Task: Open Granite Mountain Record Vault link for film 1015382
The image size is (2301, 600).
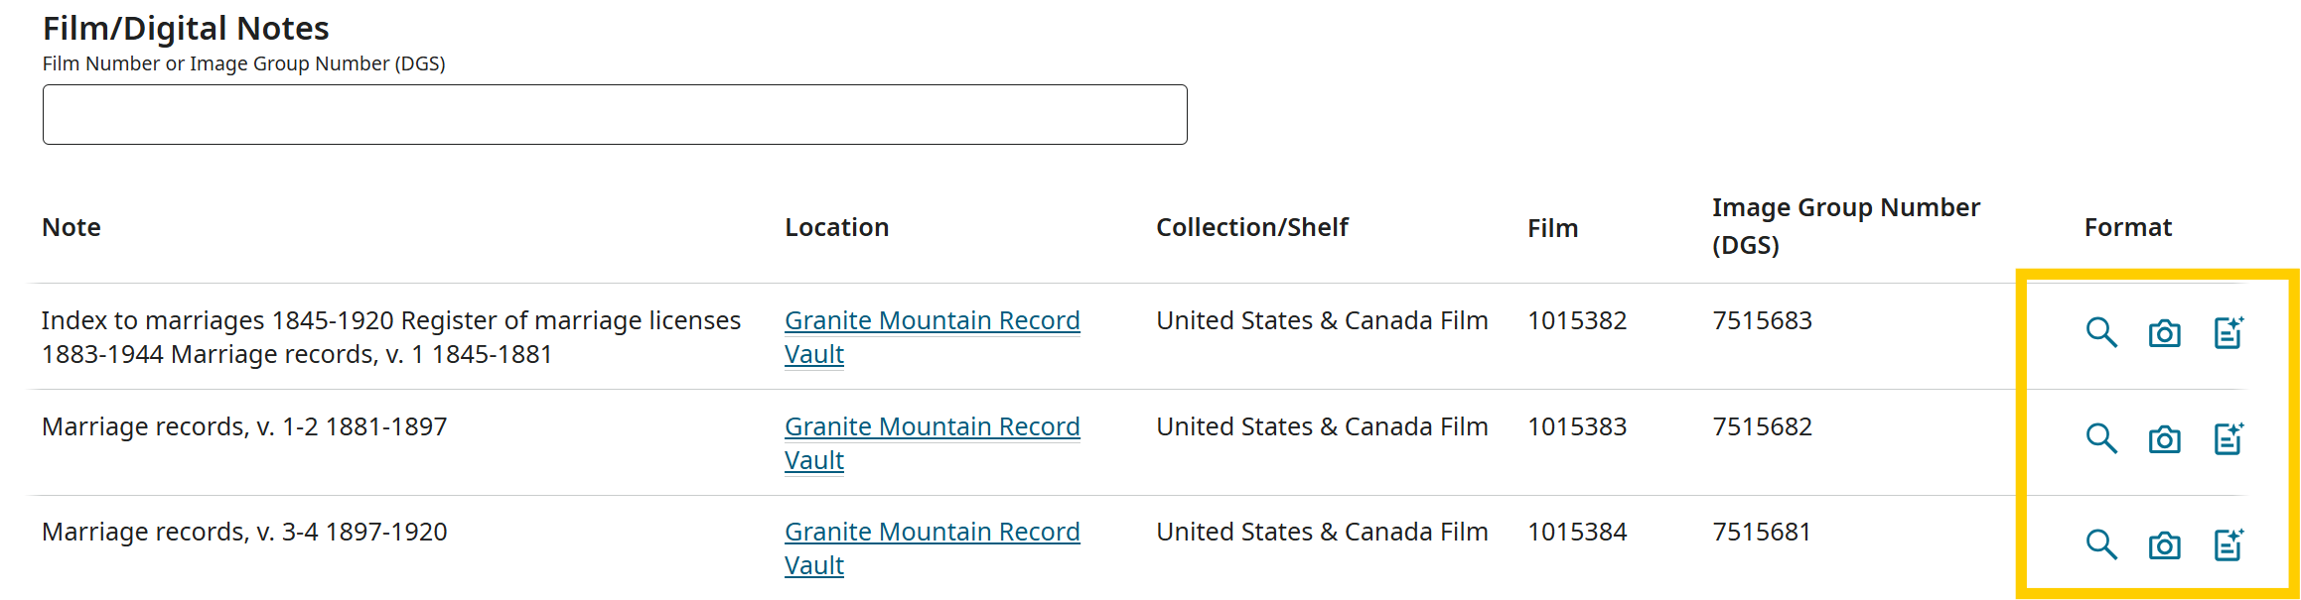Action: pos(931,321)
